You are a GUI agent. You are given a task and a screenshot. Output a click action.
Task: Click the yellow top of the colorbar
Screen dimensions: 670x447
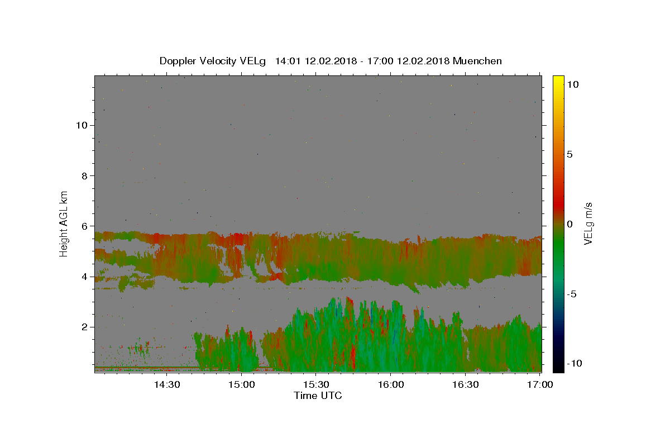tap(558, 82)
